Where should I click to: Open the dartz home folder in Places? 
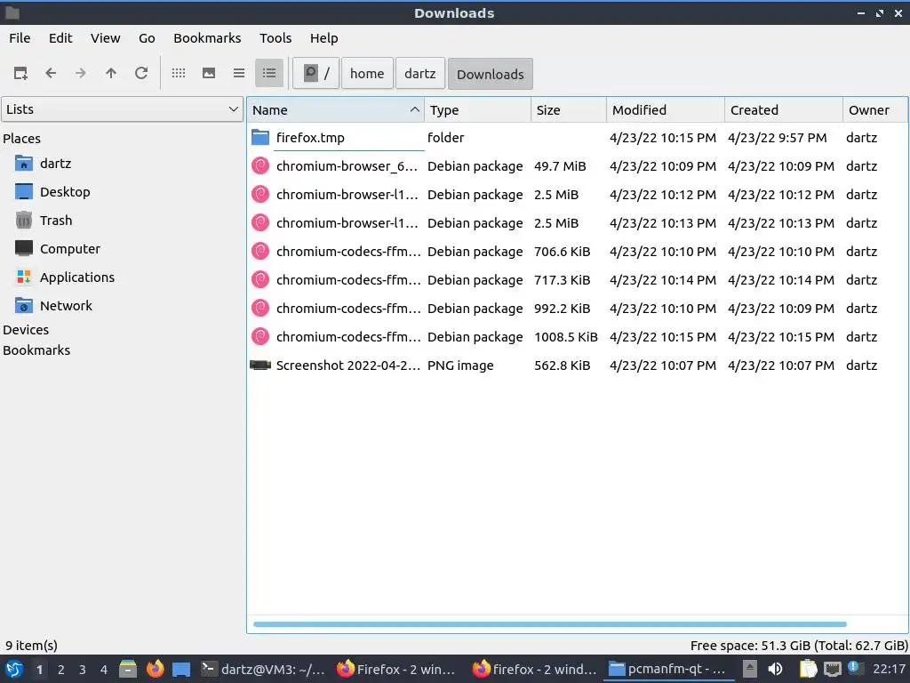pos(55,164)
